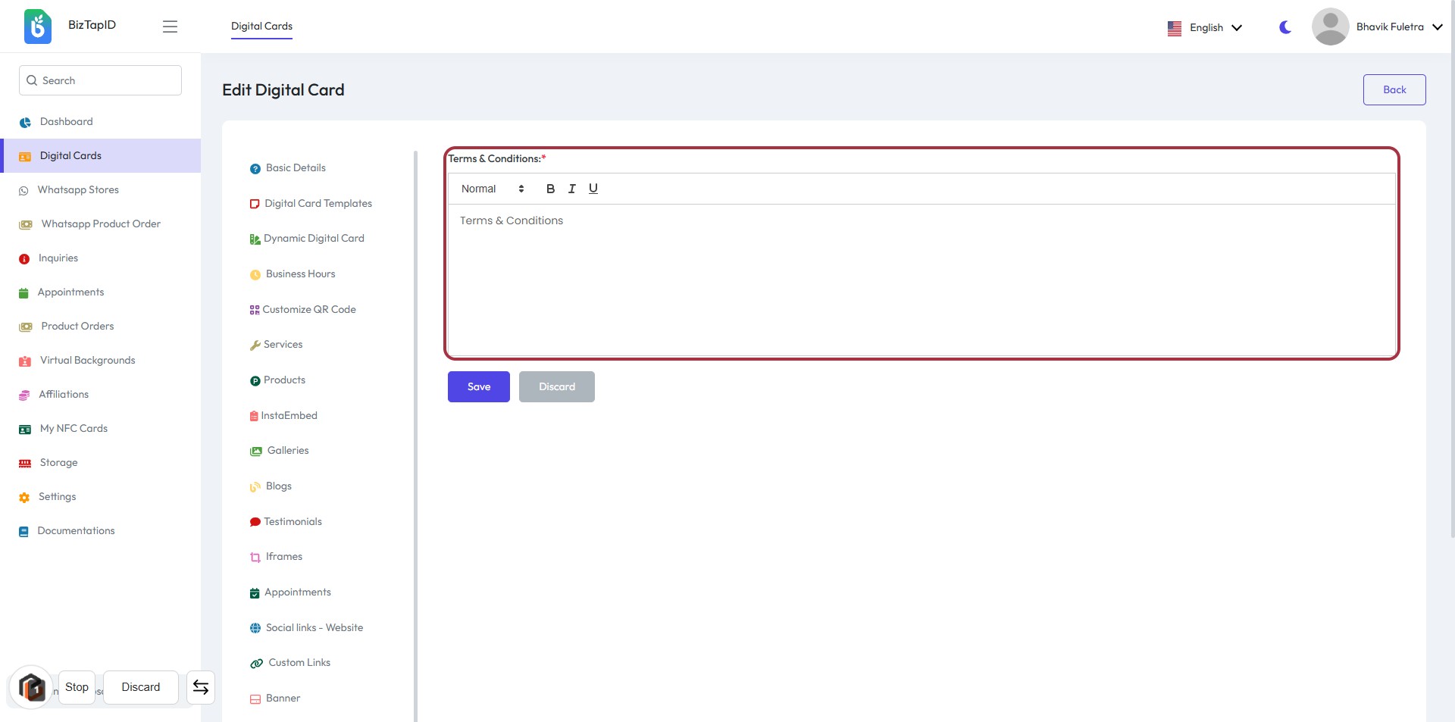
Task: Click the Back button
Action: pyautogui.click(x=1394, y=89)
